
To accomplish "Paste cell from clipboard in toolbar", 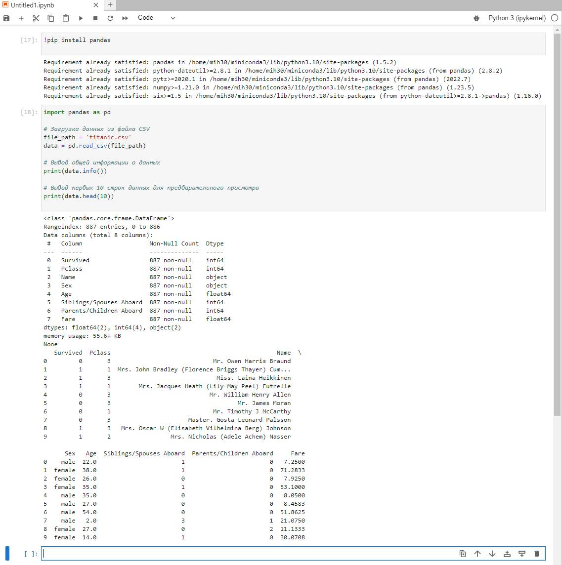I will pyautogui.click(x=66, y=18).
